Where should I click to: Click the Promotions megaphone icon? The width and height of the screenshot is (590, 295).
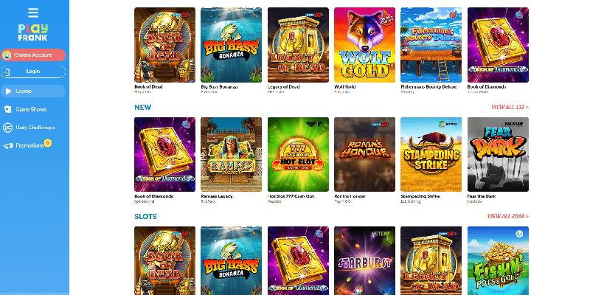8,145
